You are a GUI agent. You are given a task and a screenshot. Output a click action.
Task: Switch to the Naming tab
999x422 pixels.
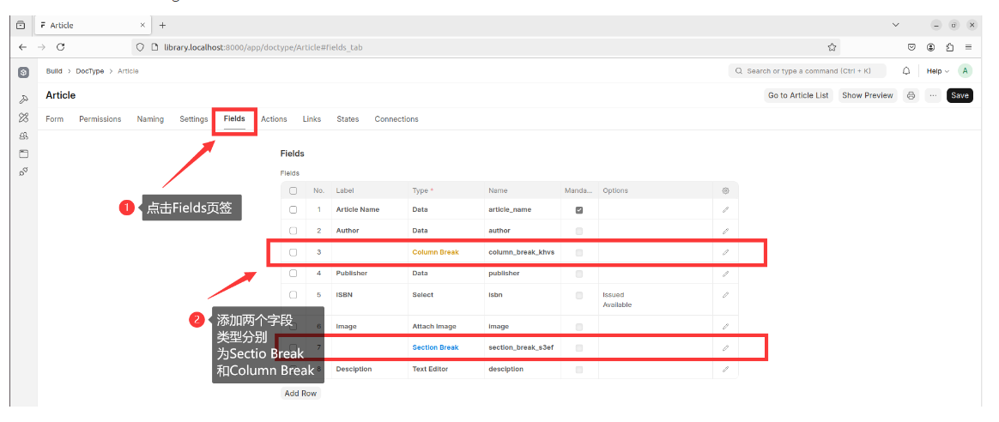(150, 119)
